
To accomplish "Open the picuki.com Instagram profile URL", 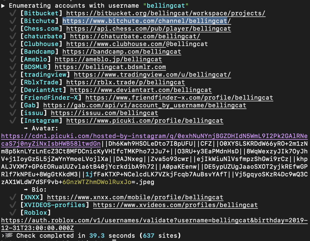I will coord(145,120).
